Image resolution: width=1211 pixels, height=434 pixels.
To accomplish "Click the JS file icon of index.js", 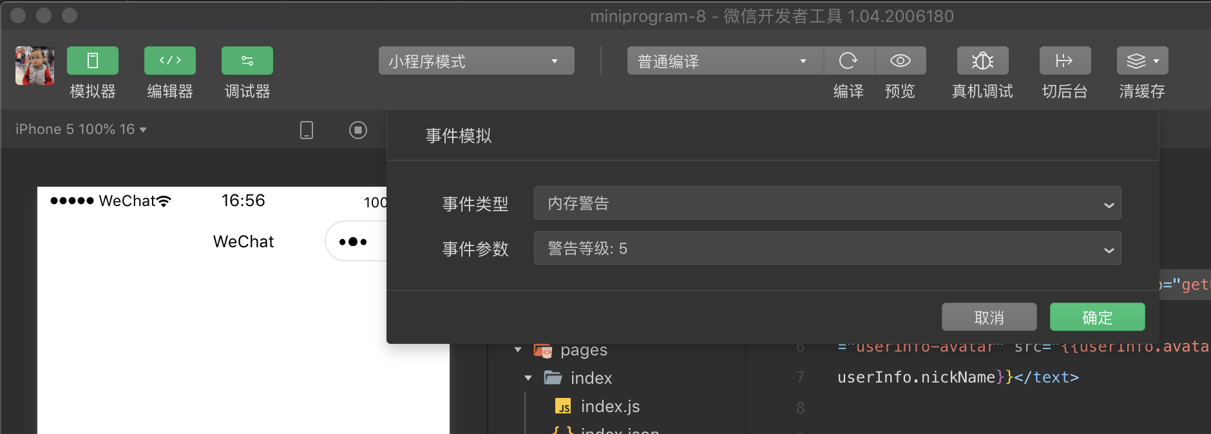I will 564,406.
